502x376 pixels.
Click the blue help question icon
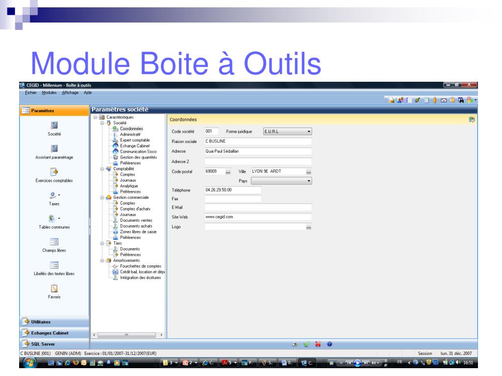pos(329,344)
